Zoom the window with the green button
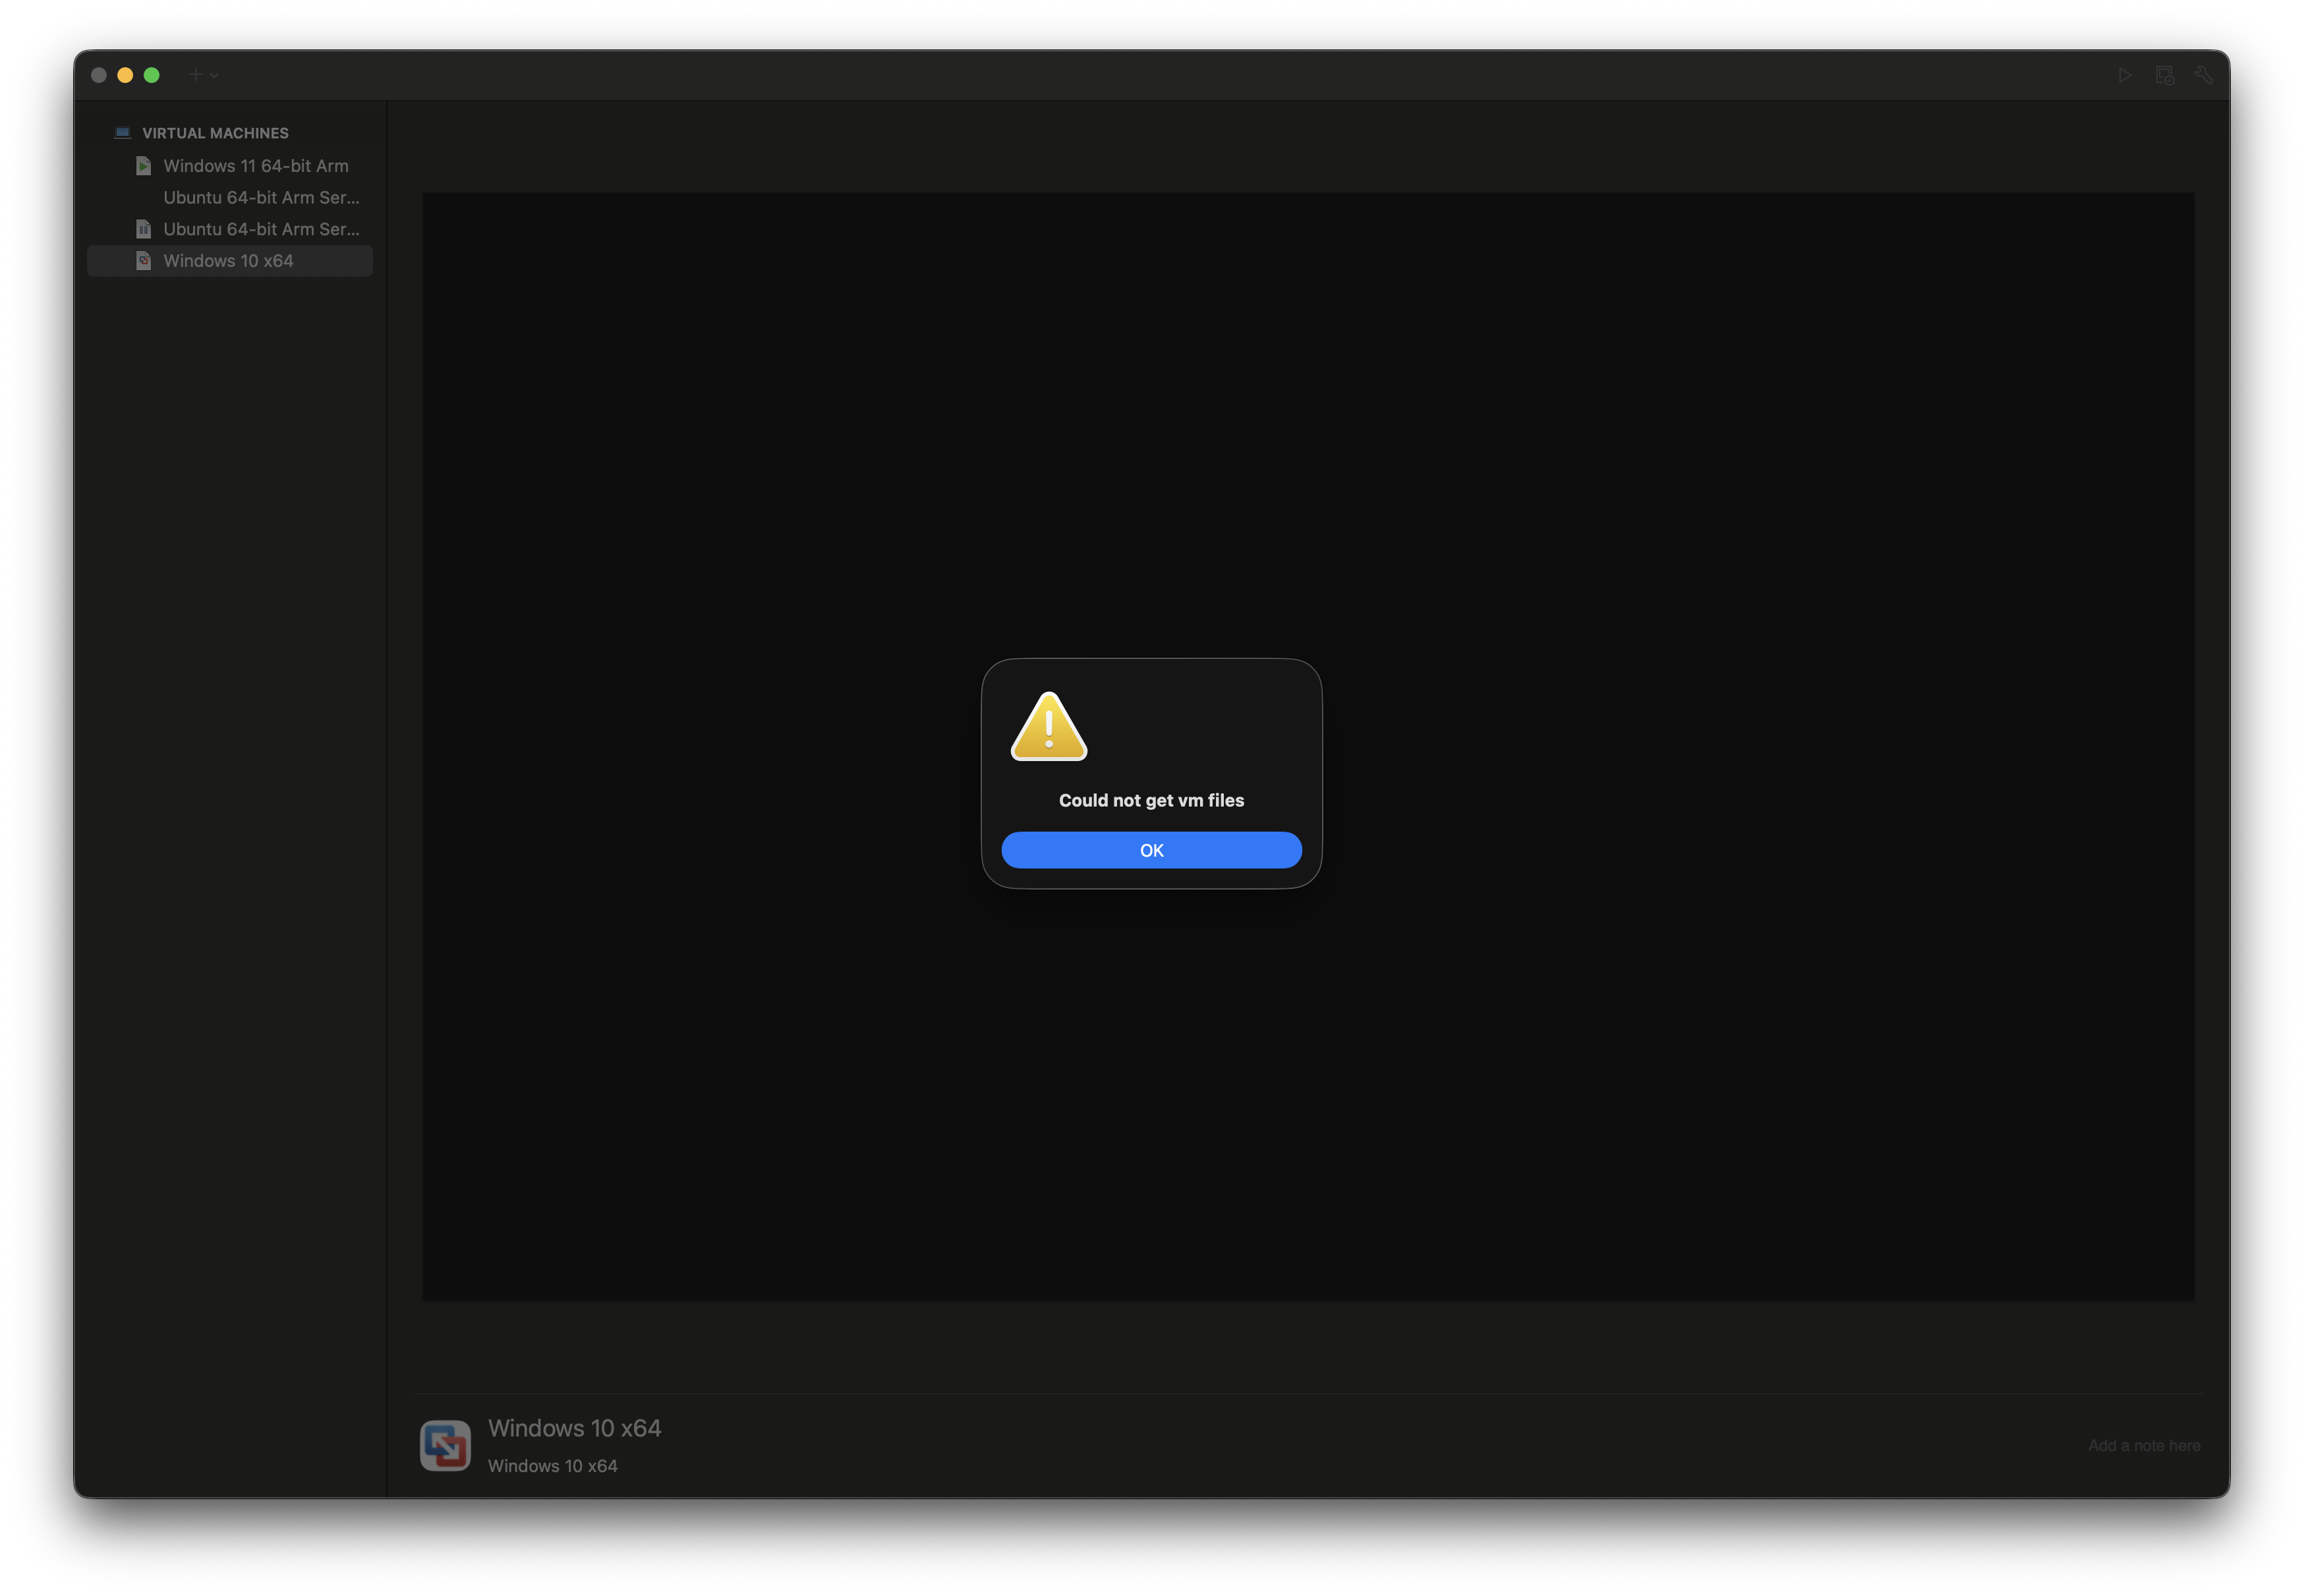This screenshot has width=2304, height=1596. pos(152,75)
